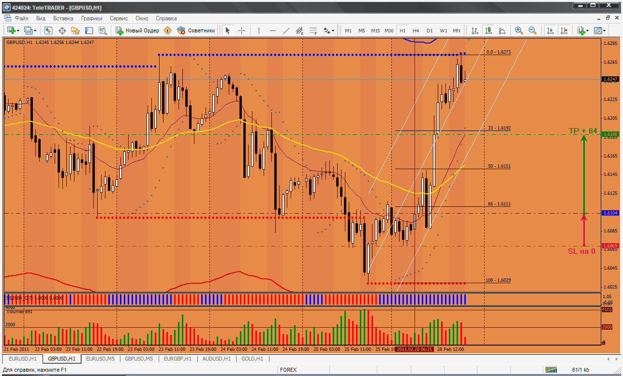
Task: Select the TP + 84 label
Action: (x=582, y=131)
